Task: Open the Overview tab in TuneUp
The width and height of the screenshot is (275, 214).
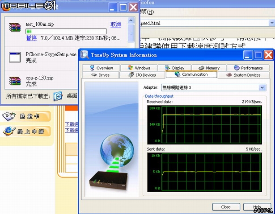Action: (x=101, y=68)
